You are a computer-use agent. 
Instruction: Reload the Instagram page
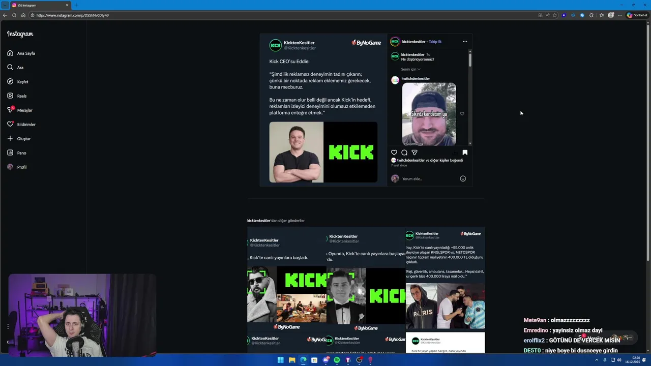tap(14, 15)
